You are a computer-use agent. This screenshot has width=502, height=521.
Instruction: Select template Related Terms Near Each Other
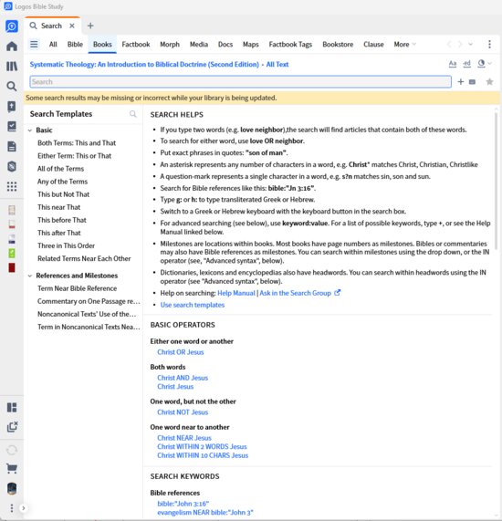pyautogui.click(x=84, y=258)
